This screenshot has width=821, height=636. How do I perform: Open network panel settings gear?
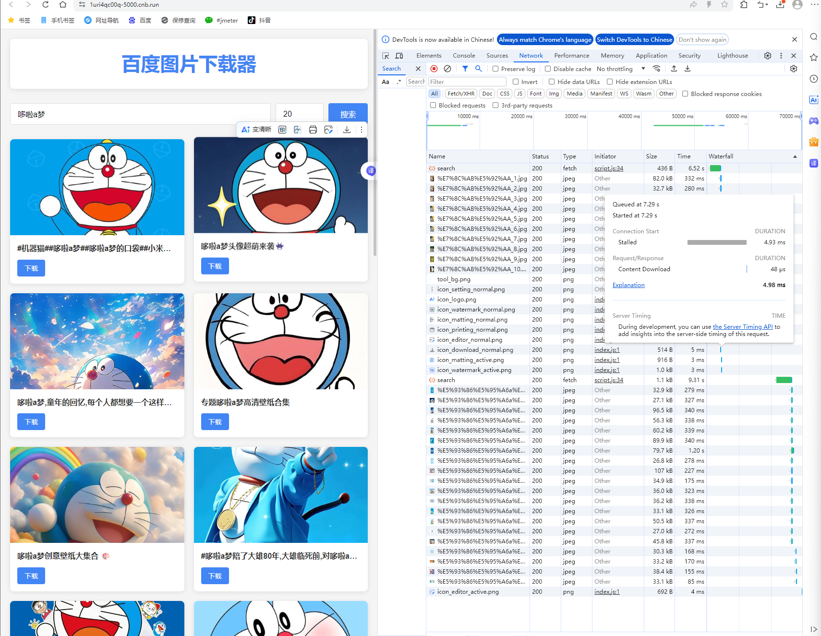[x=794, y=69]
